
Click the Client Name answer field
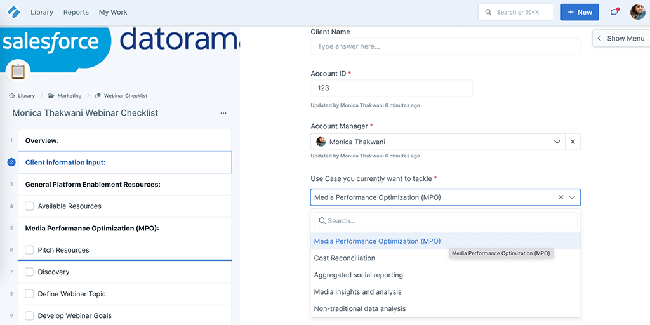tap(445, 46)
